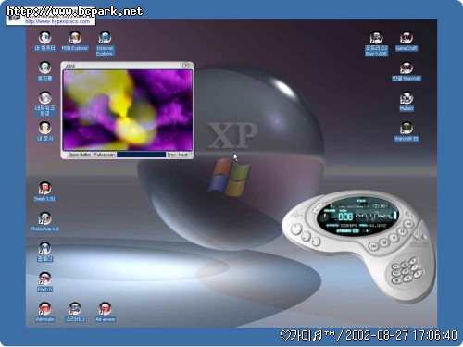Open the Blue V.608 desktop shortcut

point(376,44)
